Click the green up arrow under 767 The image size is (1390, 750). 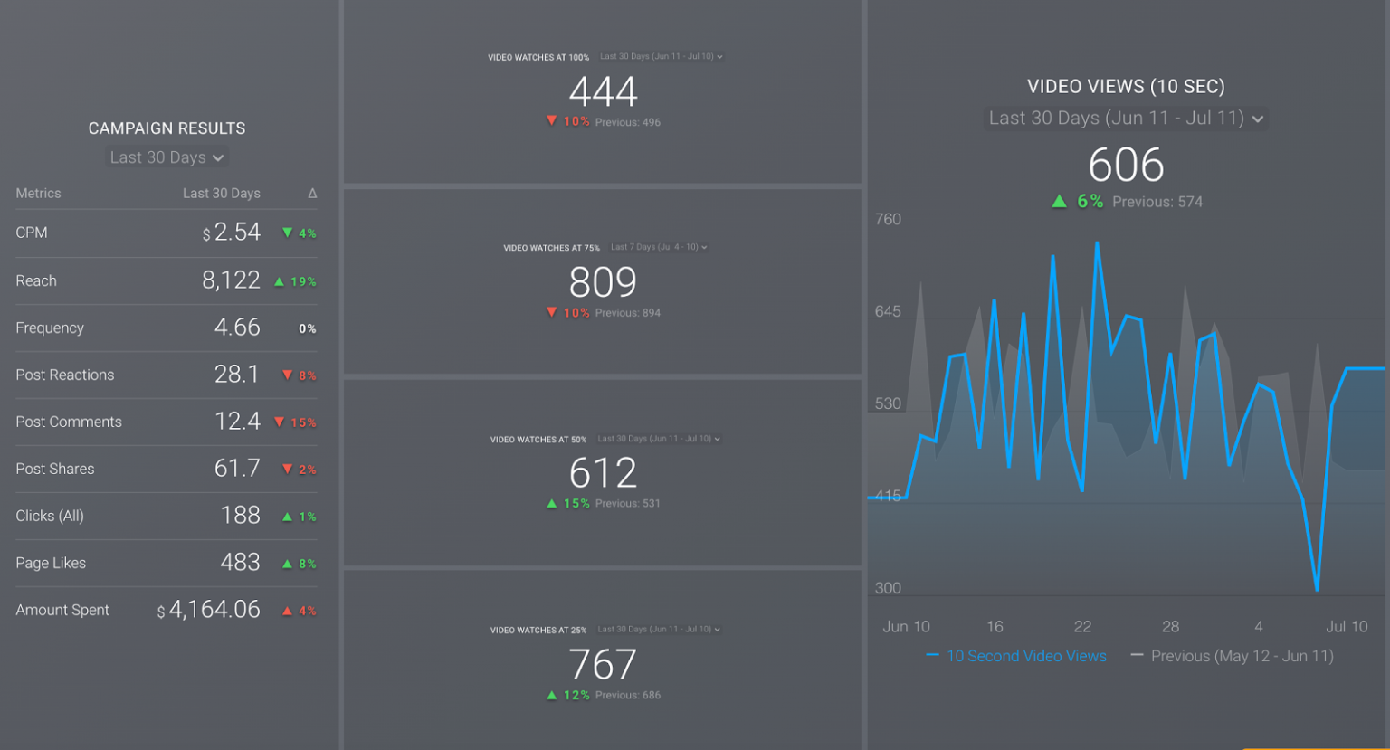point(551,695)
